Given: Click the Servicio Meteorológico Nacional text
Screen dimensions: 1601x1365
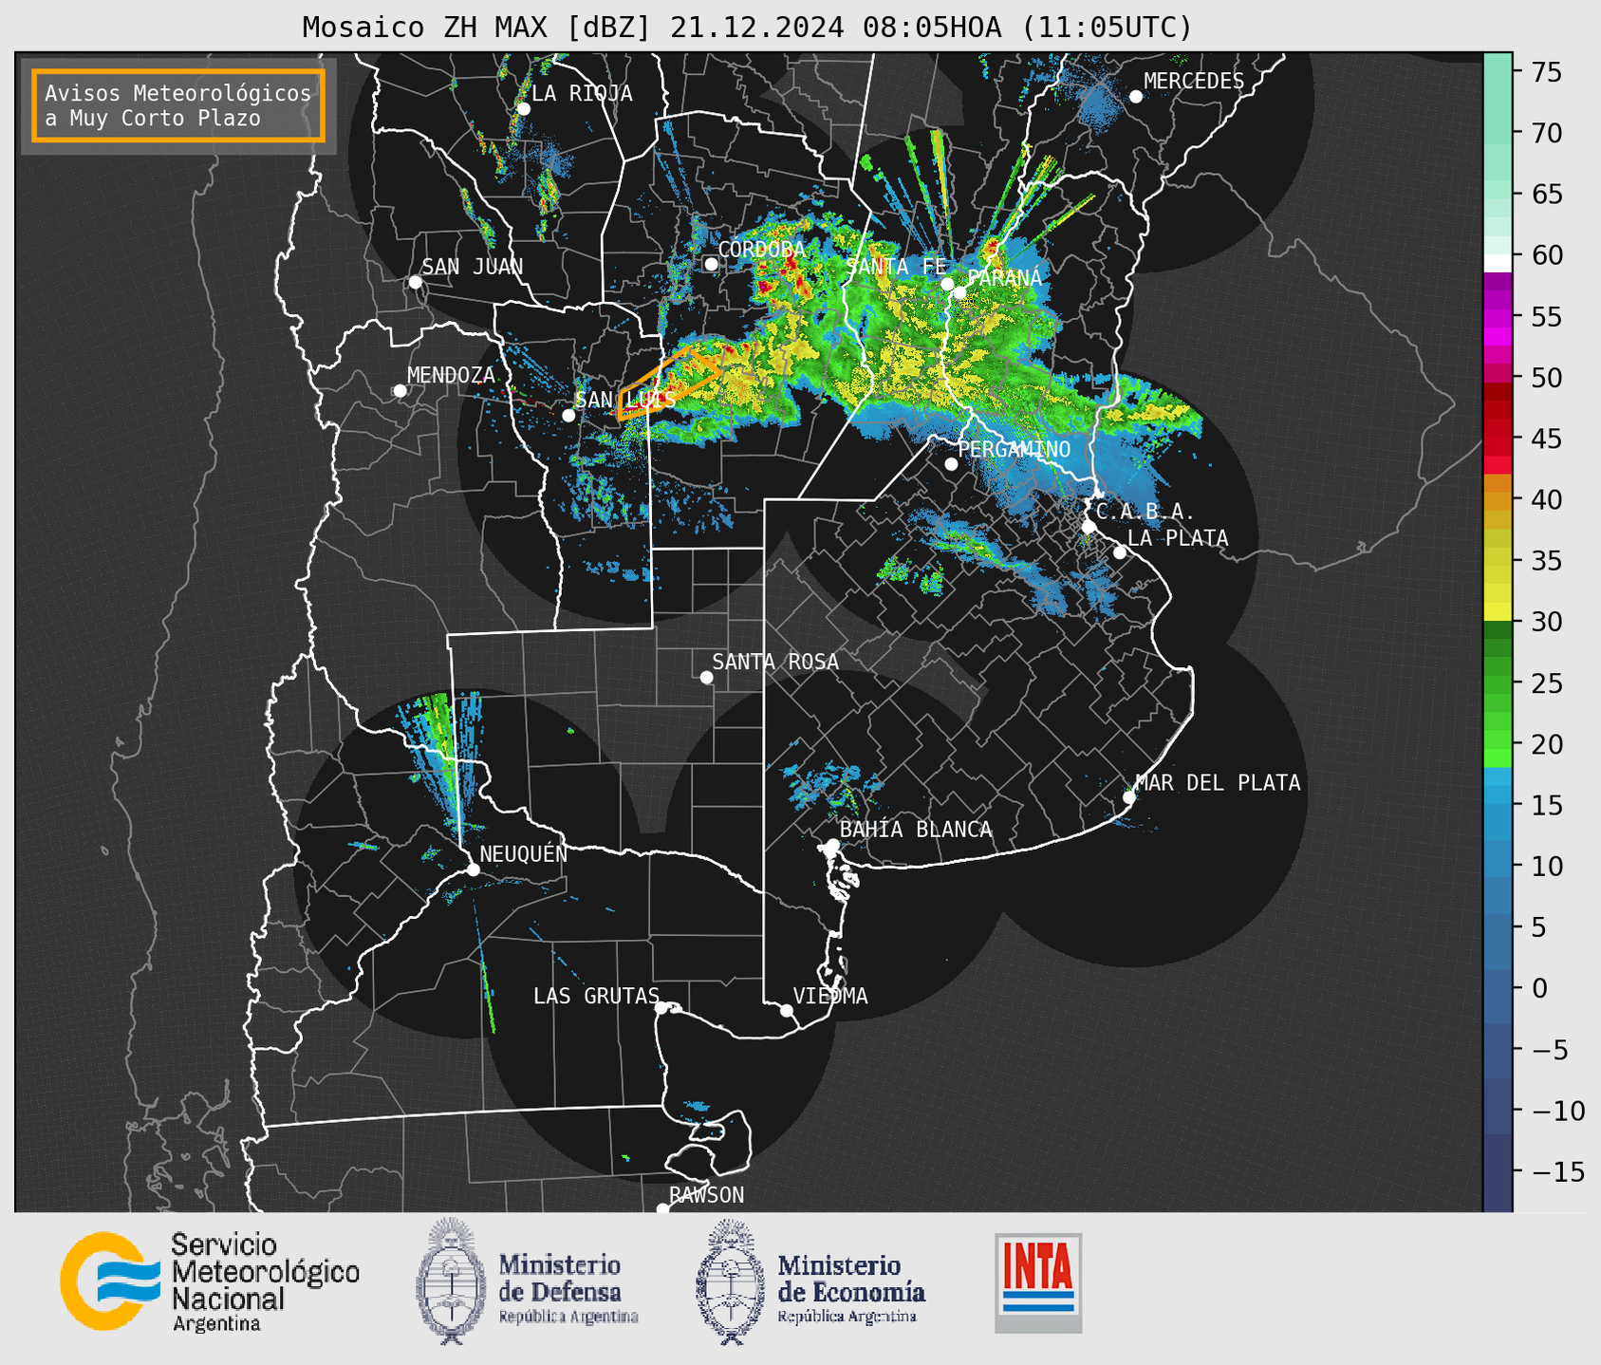Looking at the screenshot, I should [x=265, y=1281].
